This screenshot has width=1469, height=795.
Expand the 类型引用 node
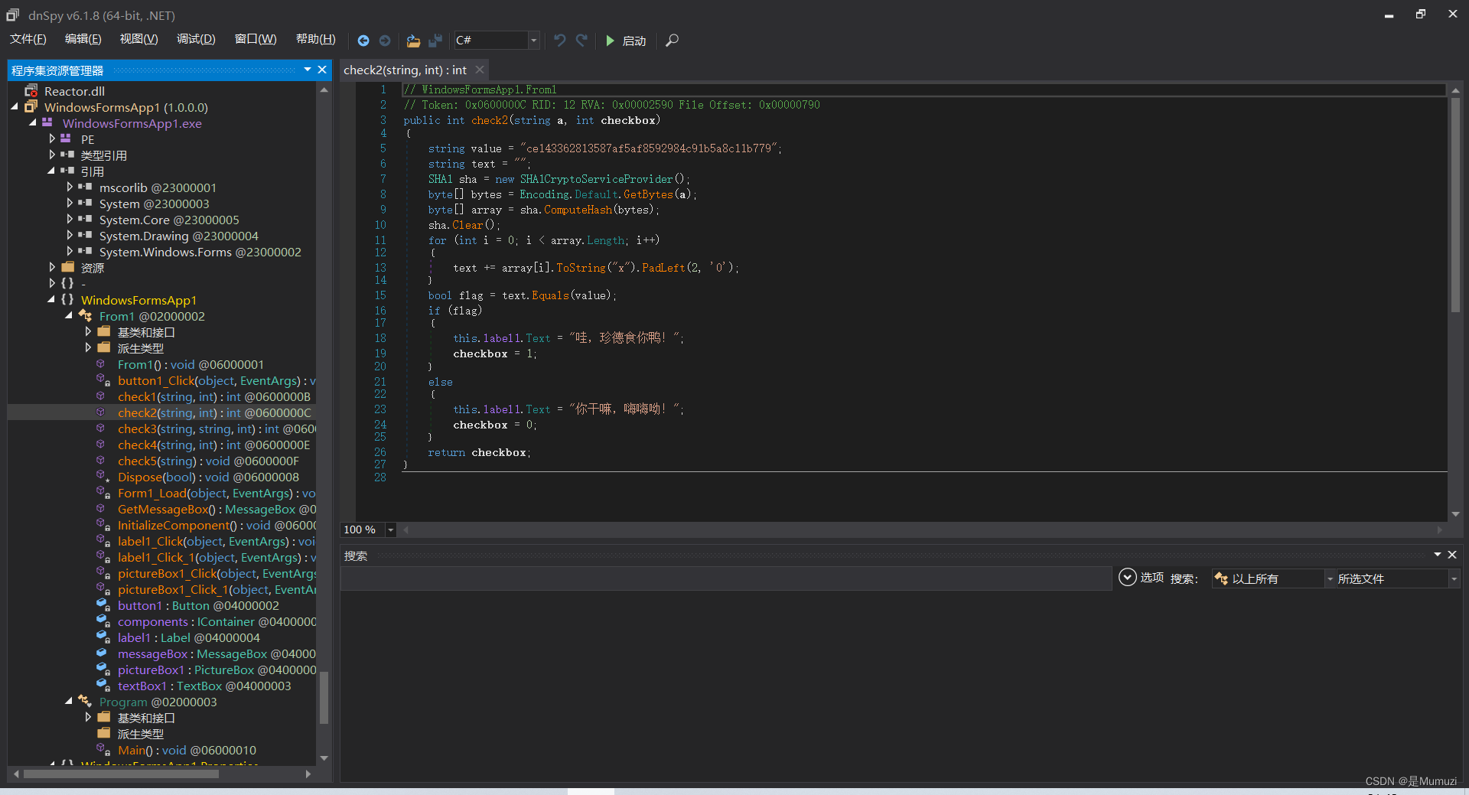pyautogui.click(x=52, y=155)
